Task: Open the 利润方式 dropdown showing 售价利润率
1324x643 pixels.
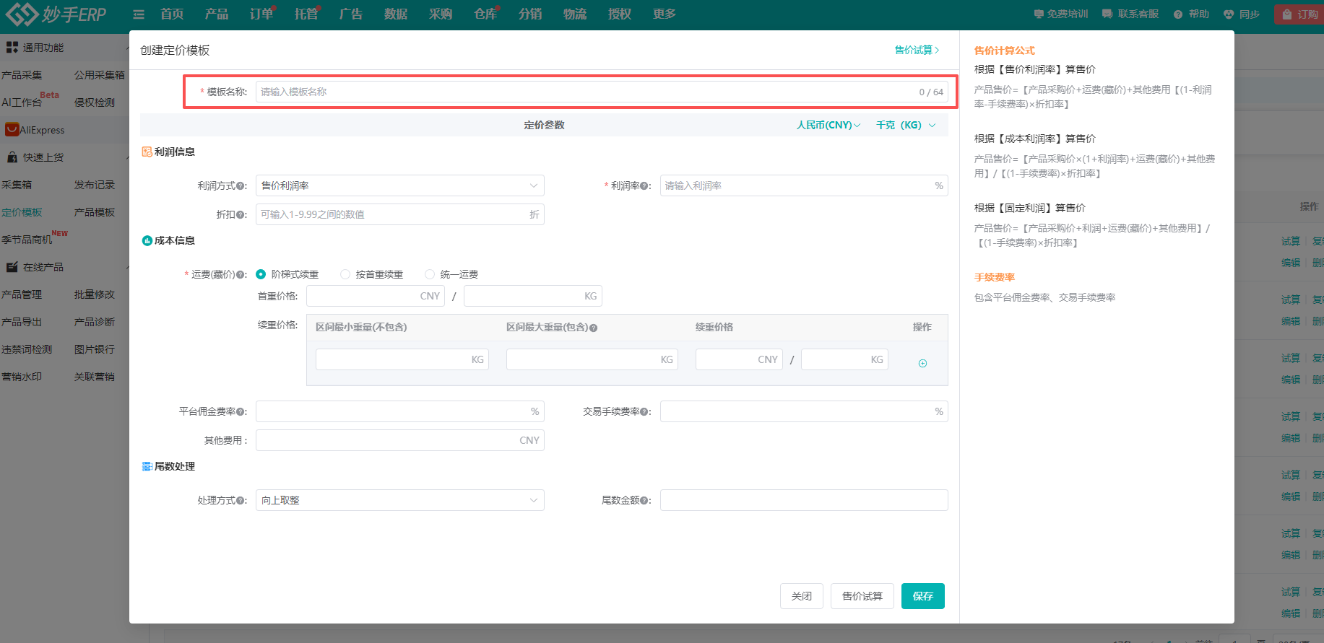Action: [399, 185]
